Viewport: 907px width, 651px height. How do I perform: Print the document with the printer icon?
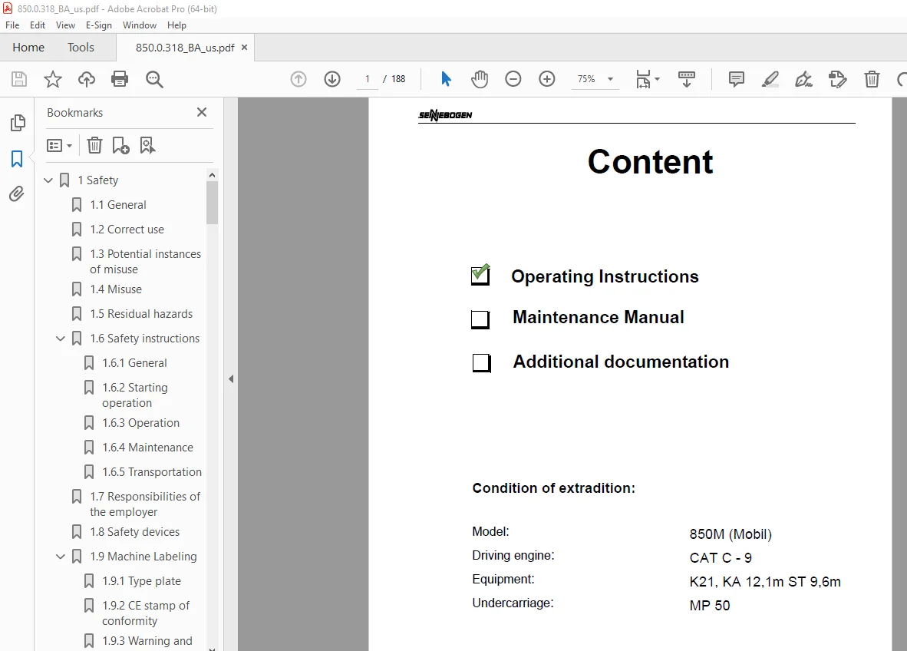point(120,79)
